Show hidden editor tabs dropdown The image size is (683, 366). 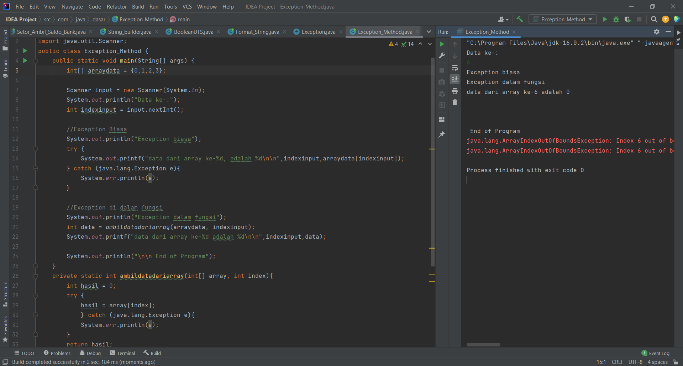tap(429, 32)
